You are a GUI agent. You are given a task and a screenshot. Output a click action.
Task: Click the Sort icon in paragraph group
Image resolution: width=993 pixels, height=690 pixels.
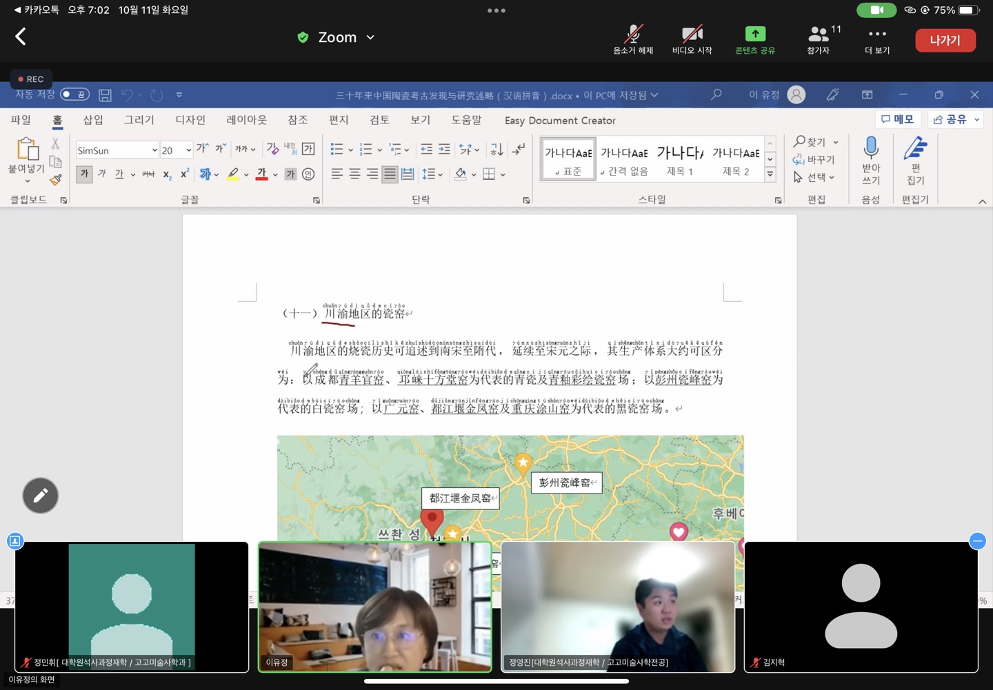point(496,149)
